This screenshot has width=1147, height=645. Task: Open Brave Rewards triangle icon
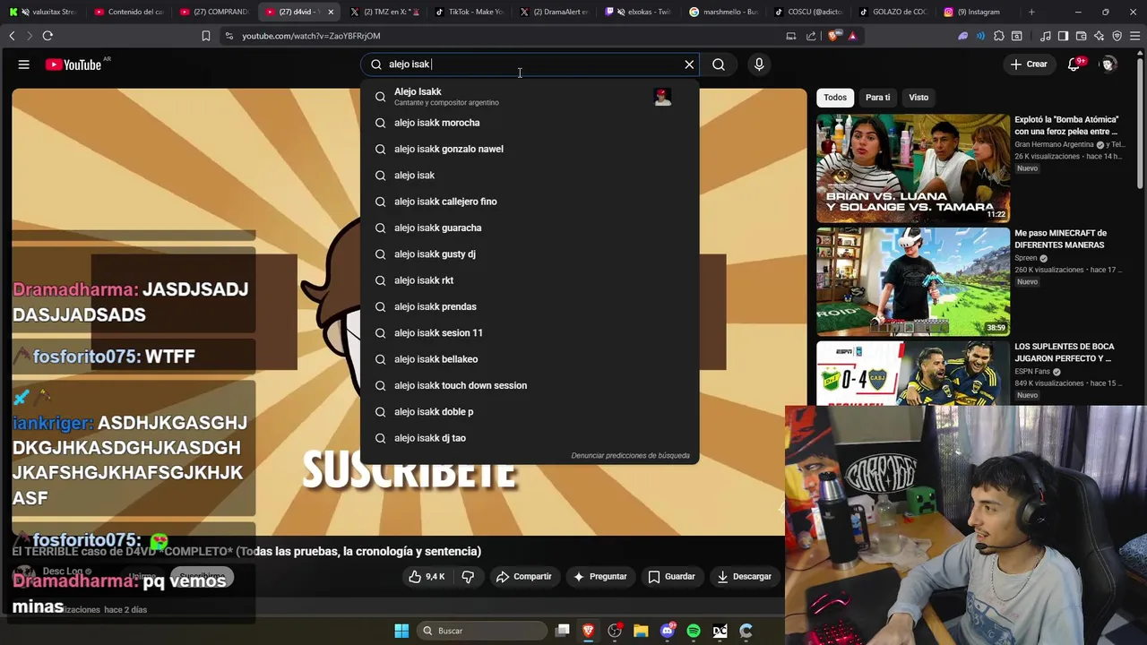pos(852,36)
